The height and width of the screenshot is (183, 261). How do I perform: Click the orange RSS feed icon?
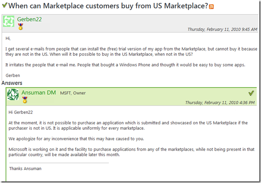coord(211,7)
